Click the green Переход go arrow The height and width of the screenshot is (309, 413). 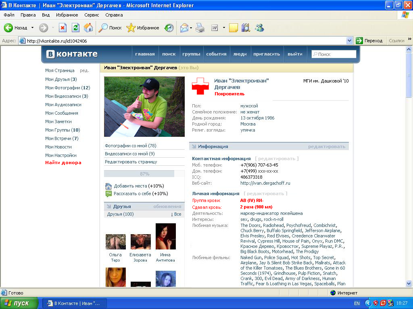(x=359, y=41)
